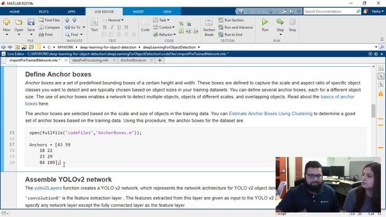Select deep-learning-for-object-detection path segment

(x=108, y=47)
